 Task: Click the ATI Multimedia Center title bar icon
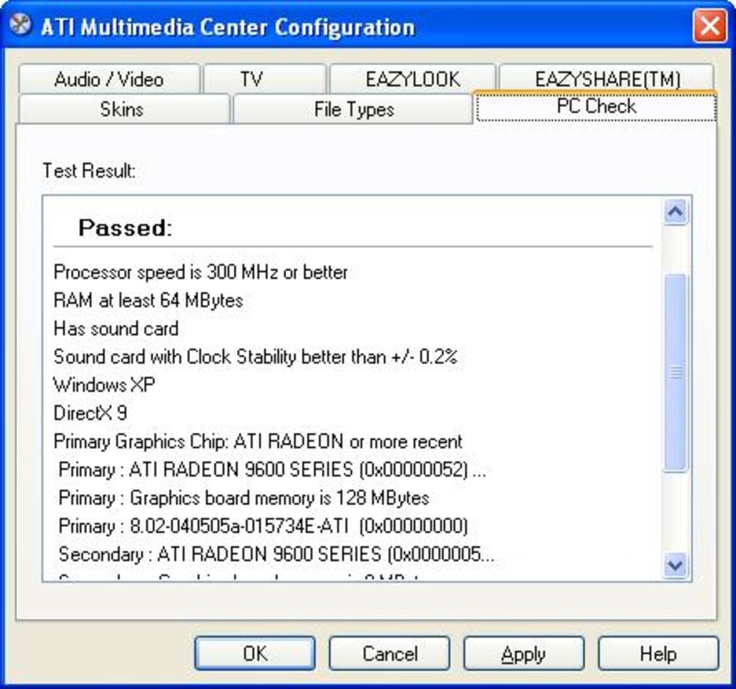[20, 25]
